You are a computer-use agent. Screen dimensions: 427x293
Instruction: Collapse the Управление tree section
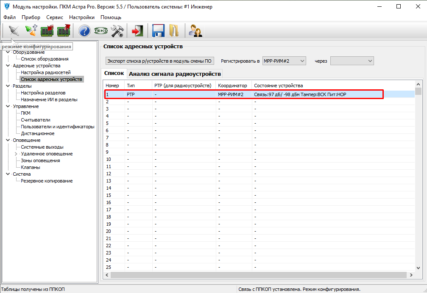(x=8, y=106)
